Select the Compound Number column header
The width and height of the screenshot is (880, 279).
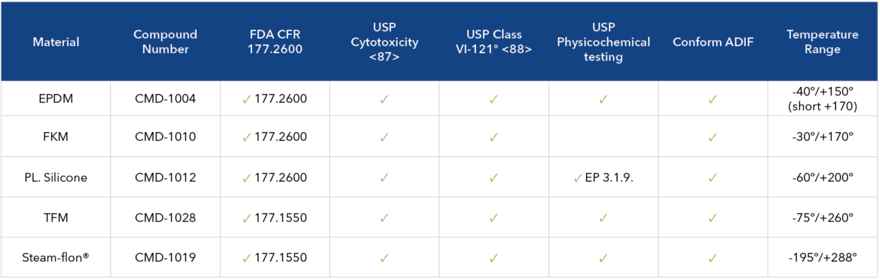165,42
